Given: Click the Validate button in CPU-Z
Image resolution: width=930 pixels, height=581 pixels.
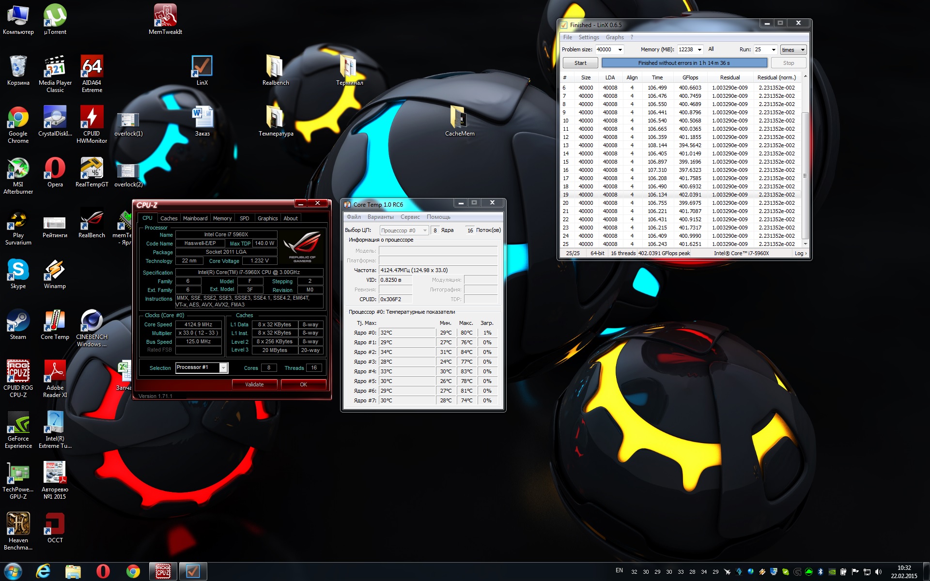Looking at the screenshot, I should point(254,384).
